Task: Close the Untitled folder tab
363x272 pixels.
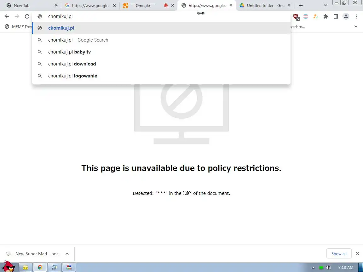Action: (289, 5)
